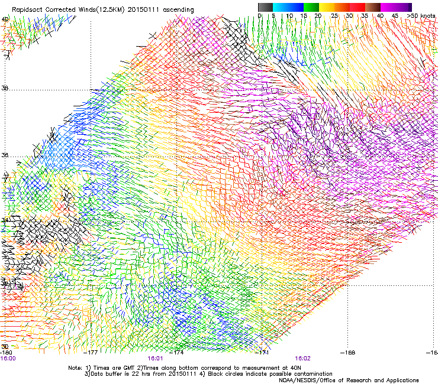The height and width of the screenshot is (384, 438).
Task: Click the 'Times are GMT' note line
Action: (185, 368)
